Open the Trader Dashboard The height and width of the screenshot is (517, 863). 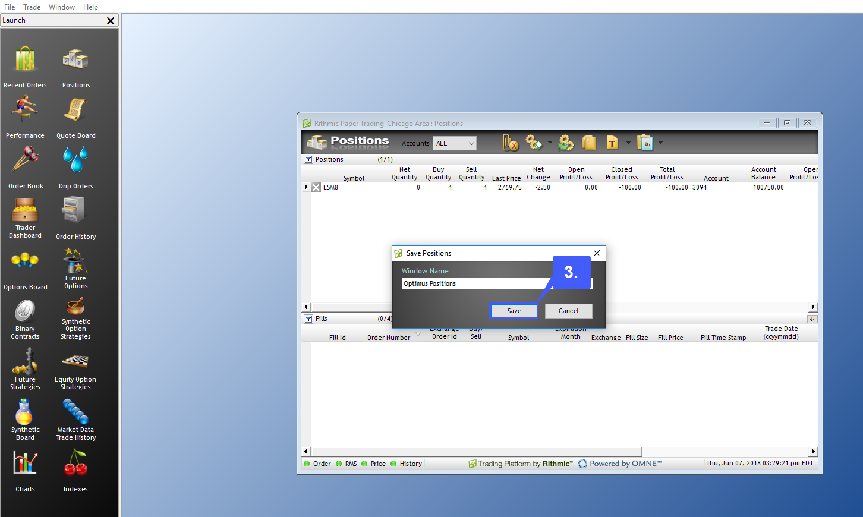(26, 218)
